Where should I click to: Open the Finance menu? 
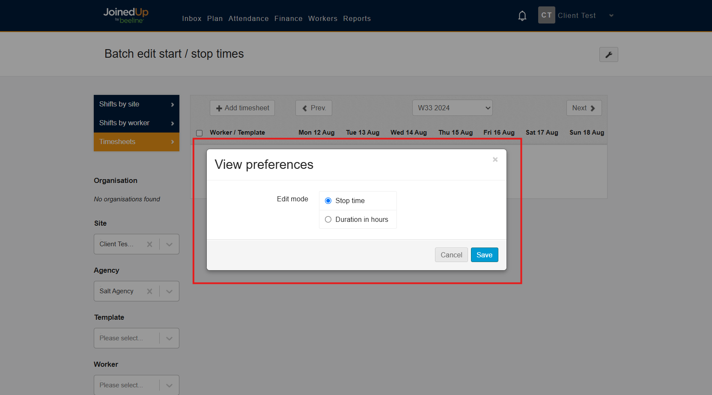tap(288, 18)
